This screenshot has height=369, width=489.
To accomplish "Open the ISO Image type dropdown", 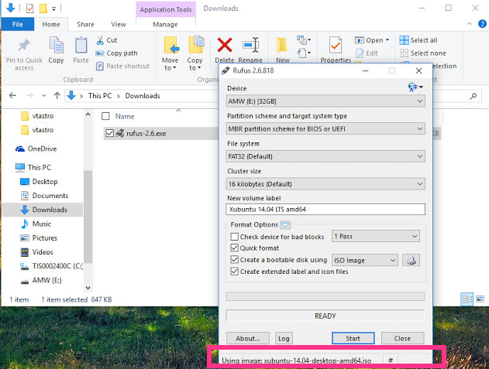I will [365, 260].
